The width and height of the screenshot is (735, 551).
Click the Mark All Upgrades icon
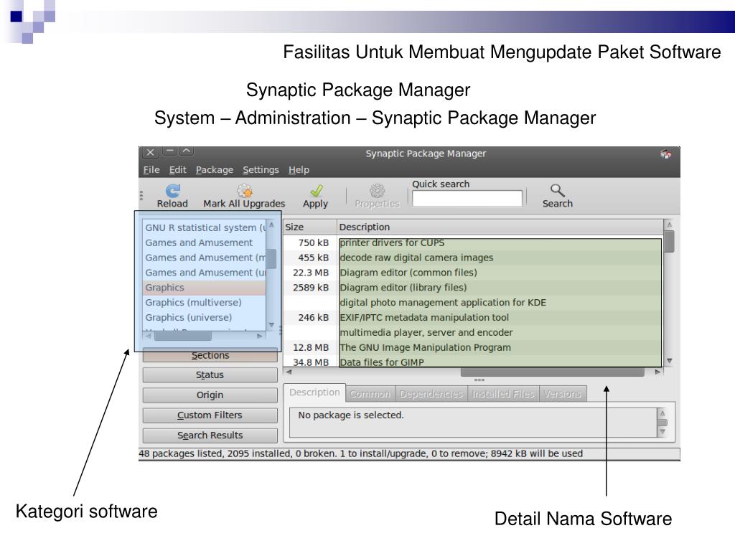tap(244, 190)
